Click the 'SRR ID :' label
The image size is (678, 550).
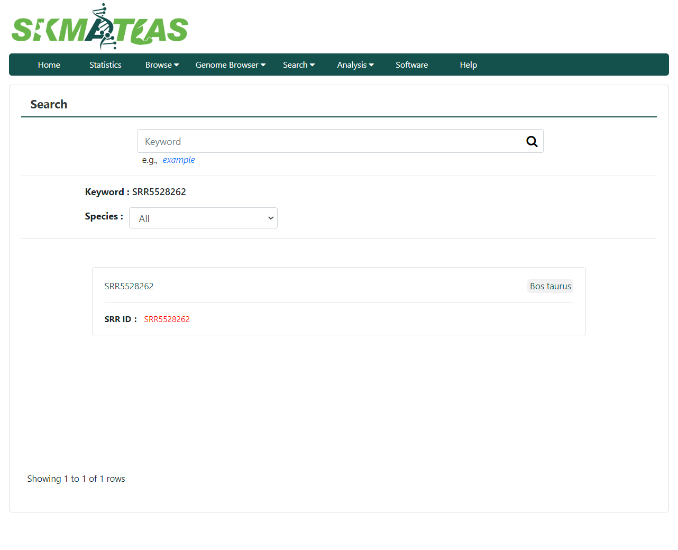[x=121, y=319]
